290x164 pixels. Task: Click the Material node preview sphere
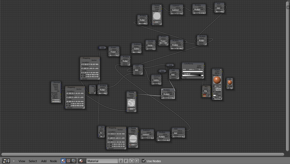coord(217,80)
